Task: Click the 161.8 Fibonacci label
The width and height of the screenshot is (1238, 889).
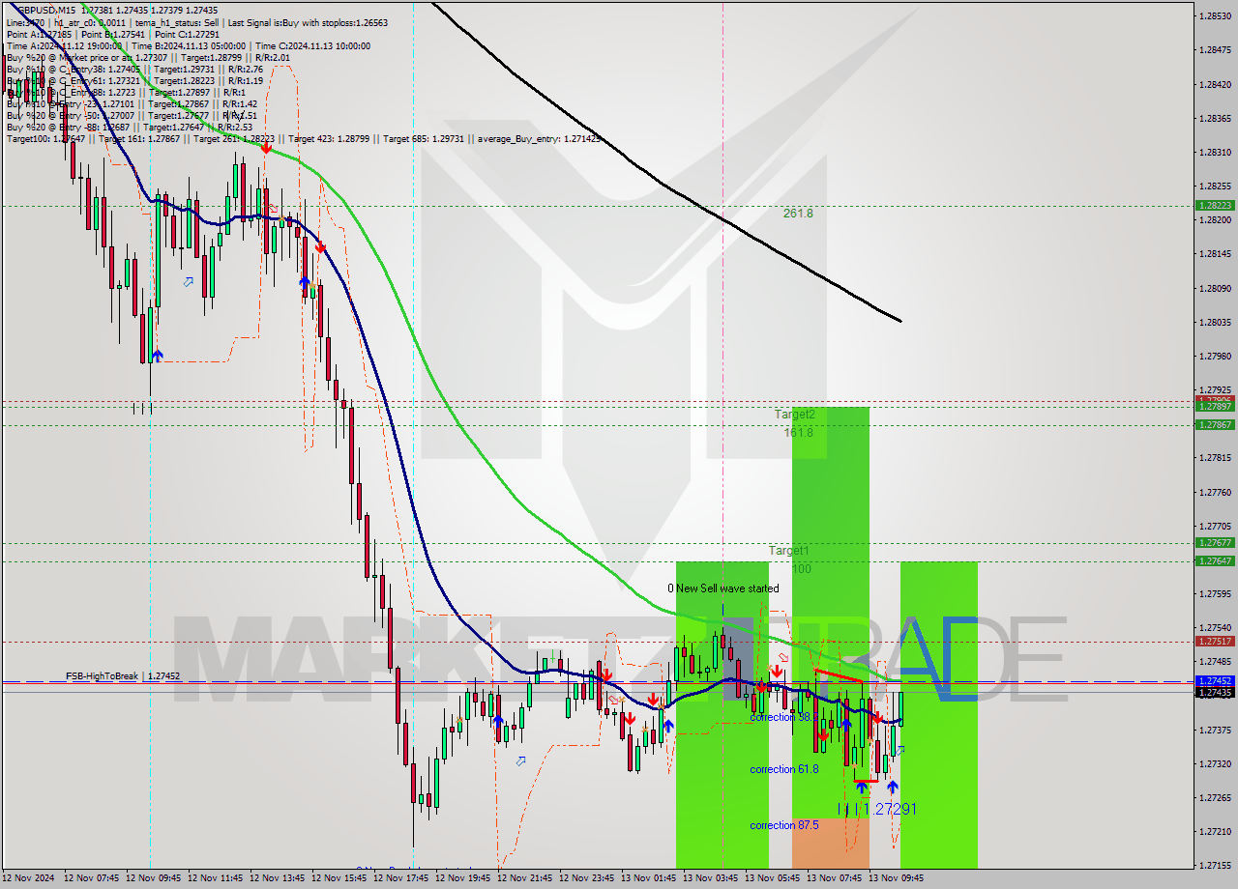Action: [798, 433]
